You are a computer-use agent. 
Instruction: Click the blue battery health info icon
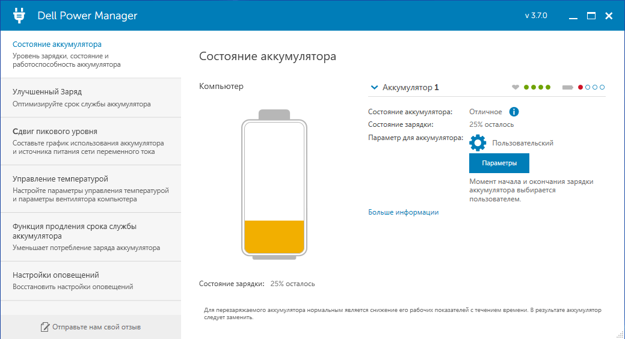(x=514, y=112)
